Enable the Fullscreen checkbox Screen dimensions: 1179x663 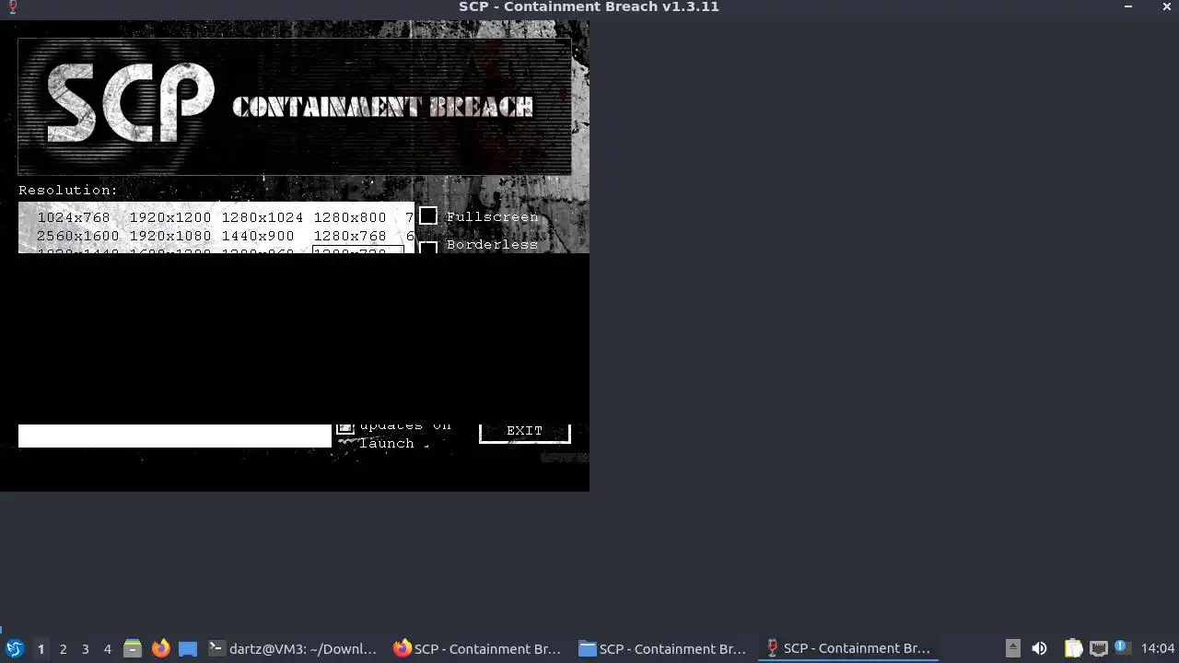pyautogui.click(x=428, y=215)
